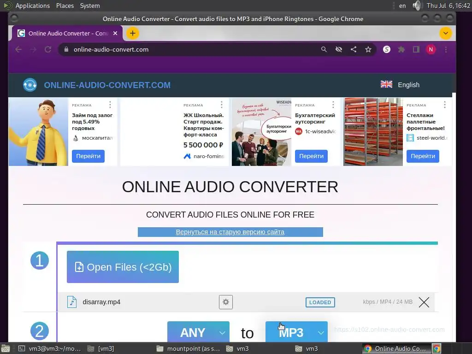Click the Thu Jul 6 clock
The image size is (472, 354).
point(448,6)
